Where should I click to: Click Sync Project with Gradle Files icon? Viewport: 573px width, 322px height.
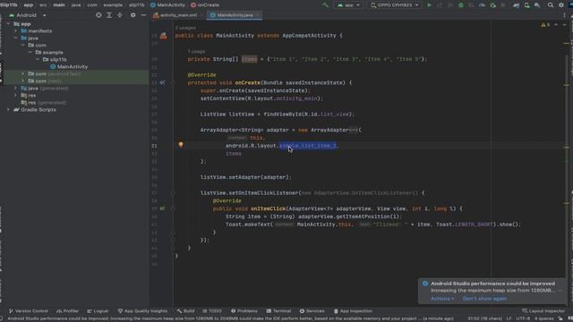click(x=516, y=5)
